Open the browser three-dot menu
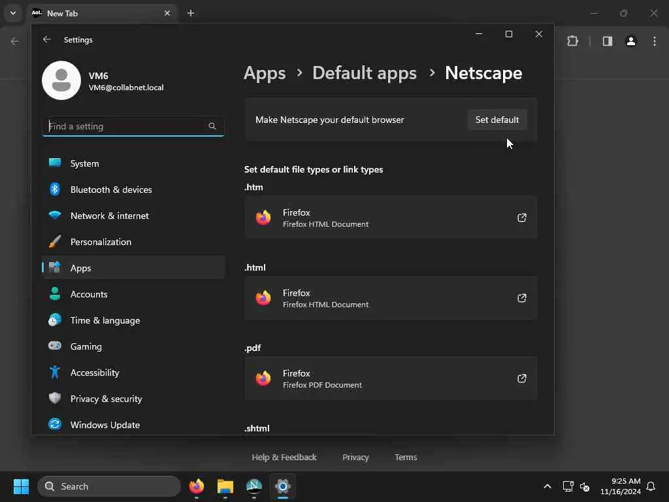Viewport: 669px width, 502px height. click(655, 41)
